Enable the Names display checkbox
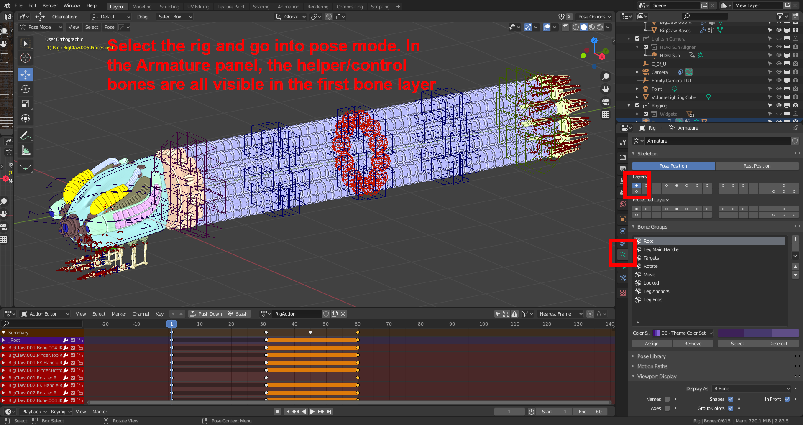 (x=667, y=399)
